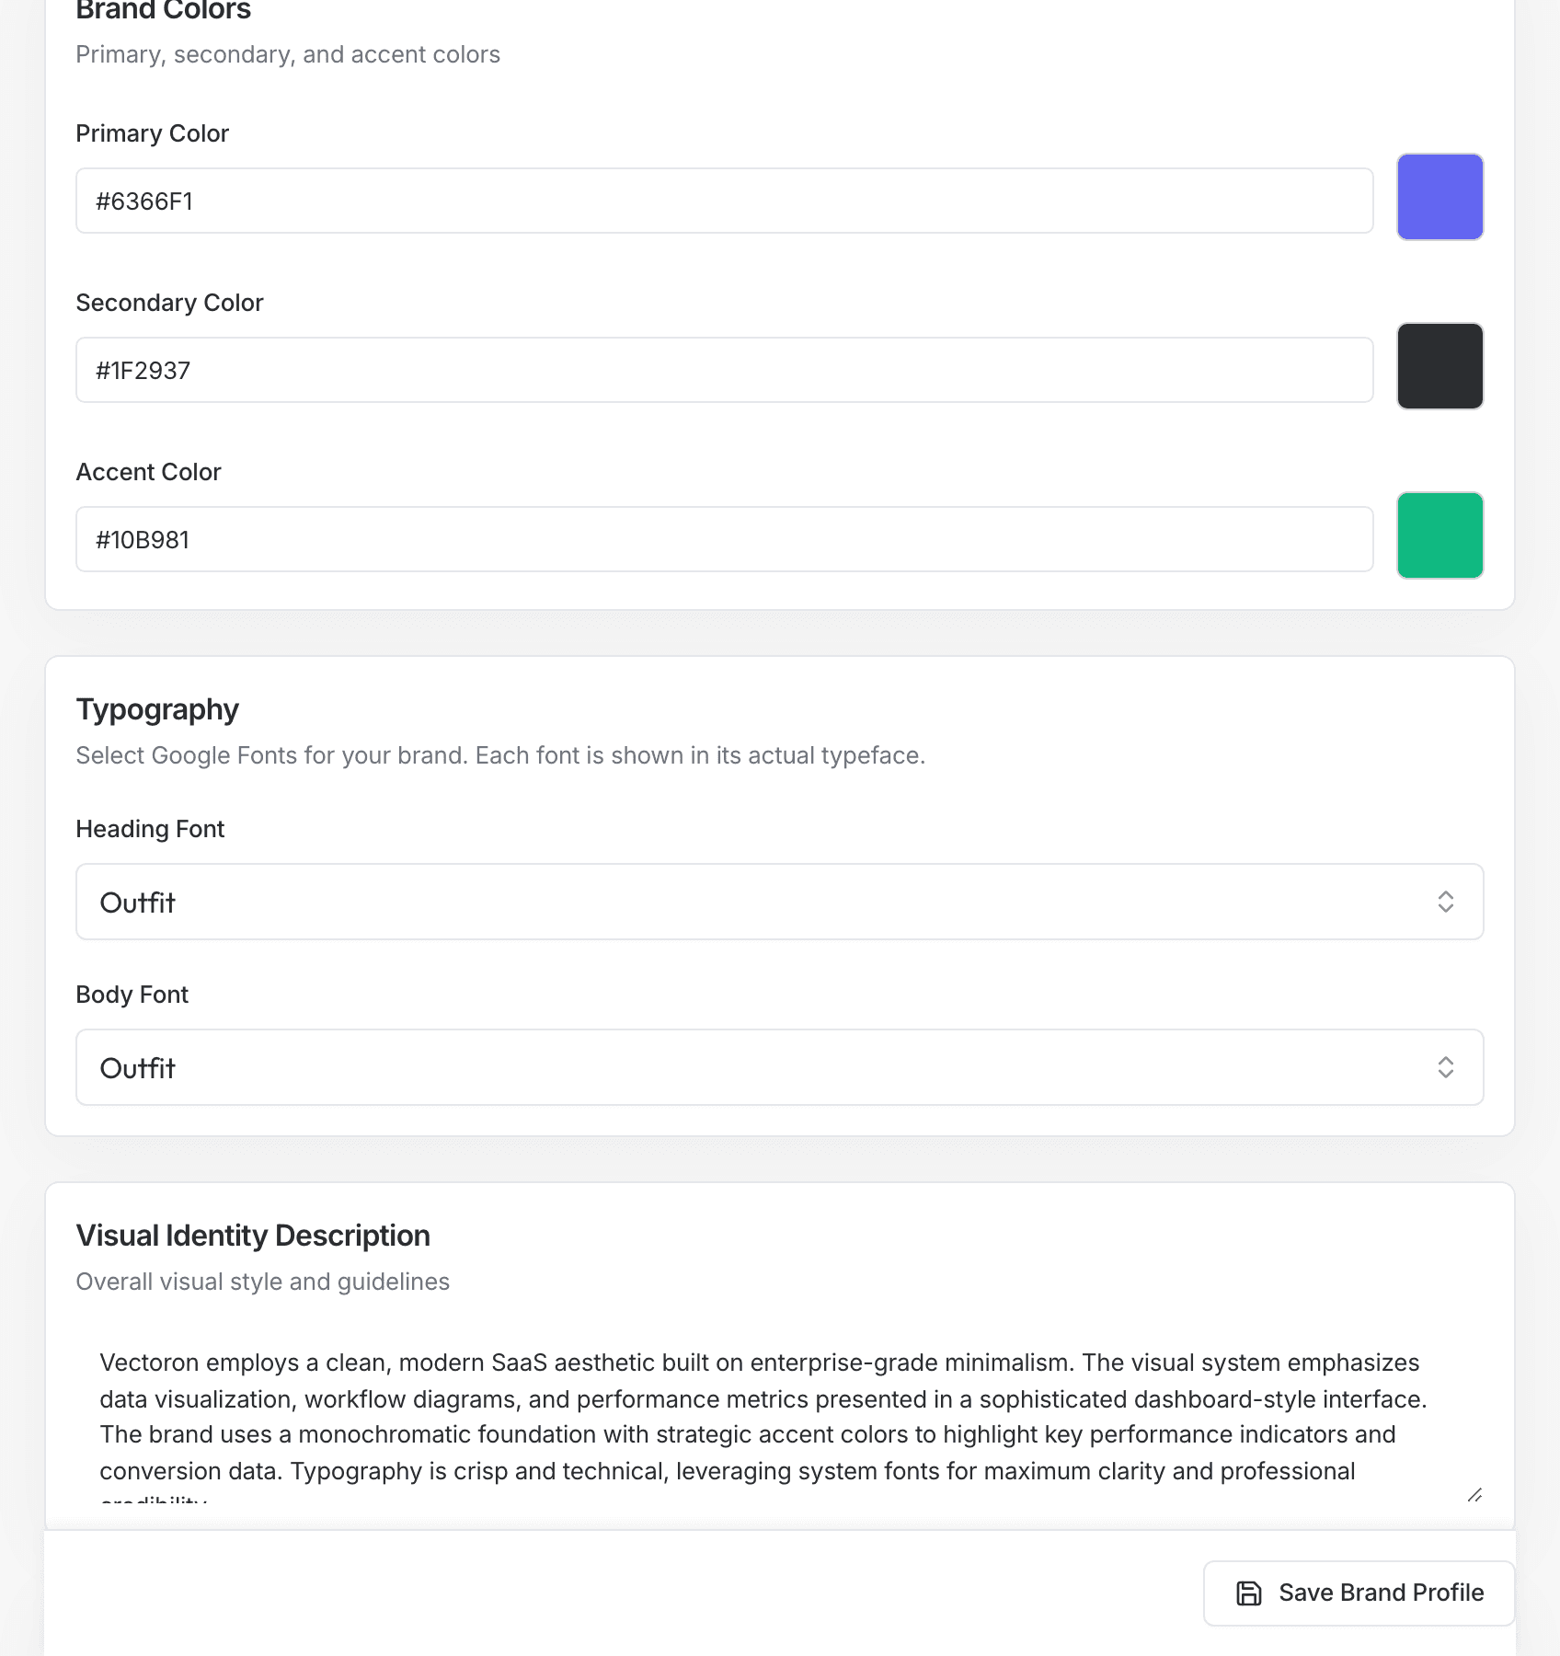Open the Heading Font dropdown
Viewport: 1560px width, 1656px height.
coord(779,902)
